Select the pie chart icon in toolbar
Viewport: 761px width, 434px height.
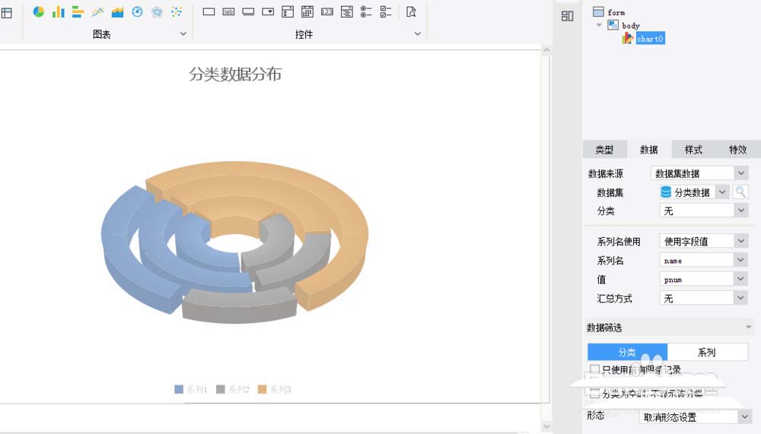tap(38, 11)
